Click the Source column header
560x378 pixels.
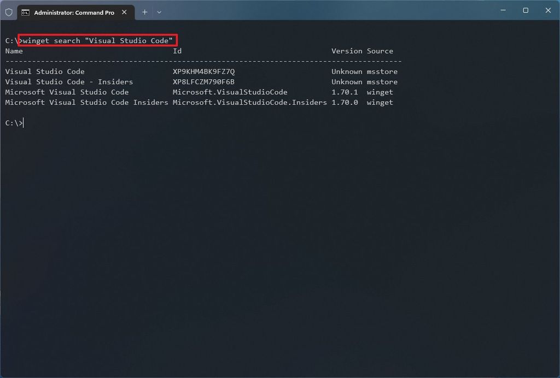tap(380, 51)
